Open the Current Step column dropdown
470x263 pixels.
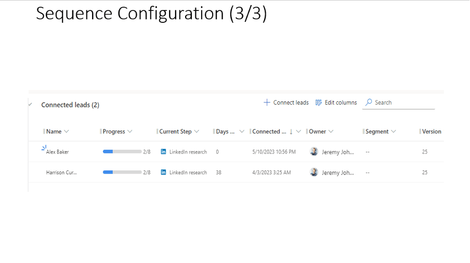coord(197,131)
